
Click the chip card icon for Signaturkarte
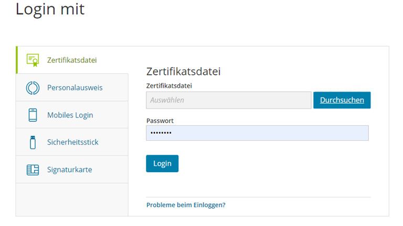tap(33, 169)
